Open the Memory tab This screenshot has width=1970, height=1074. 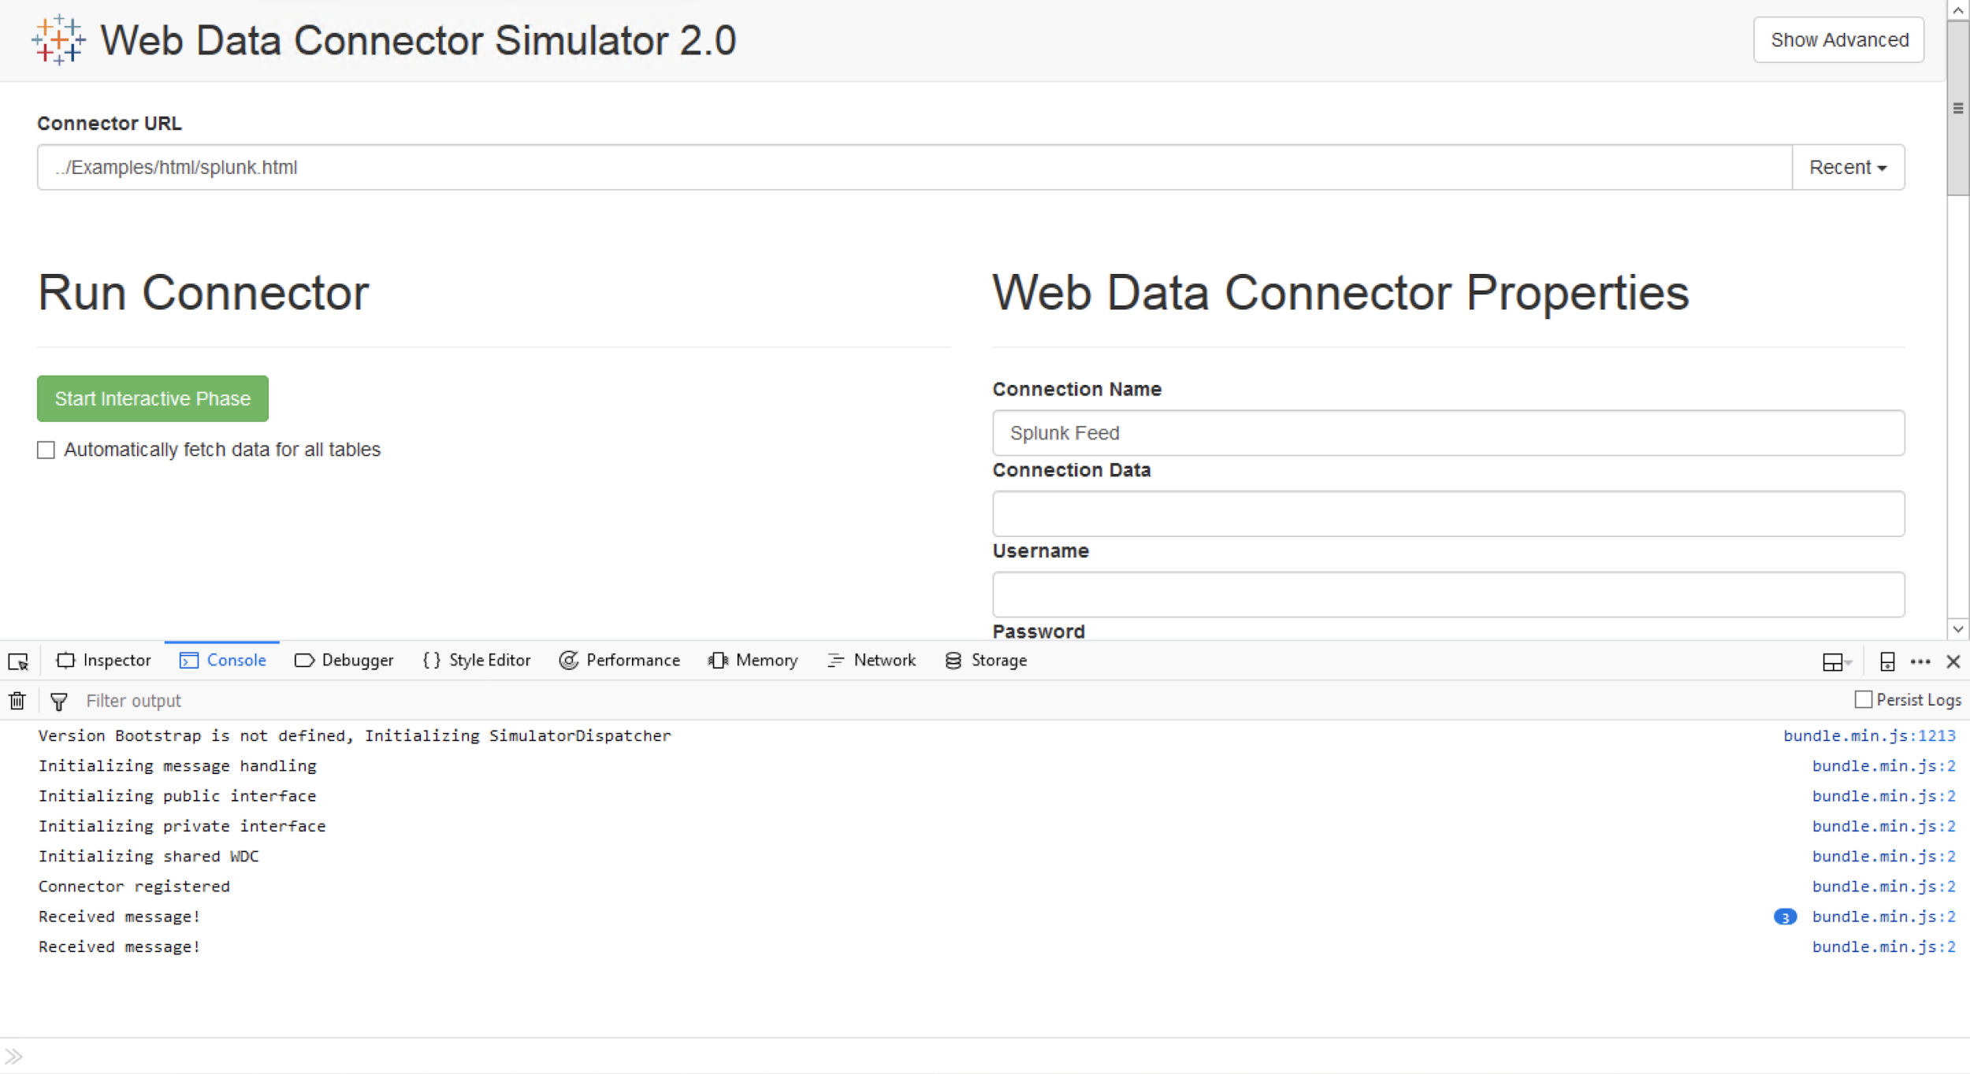(x=753, y=660)
